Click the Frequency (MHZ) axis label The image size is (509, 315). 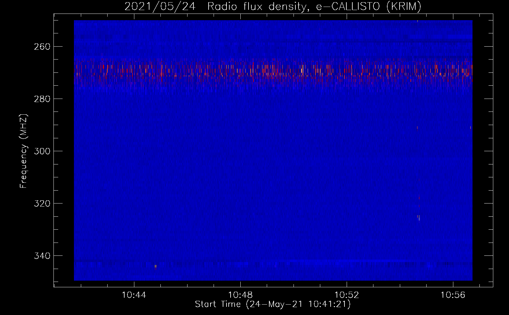24,151
